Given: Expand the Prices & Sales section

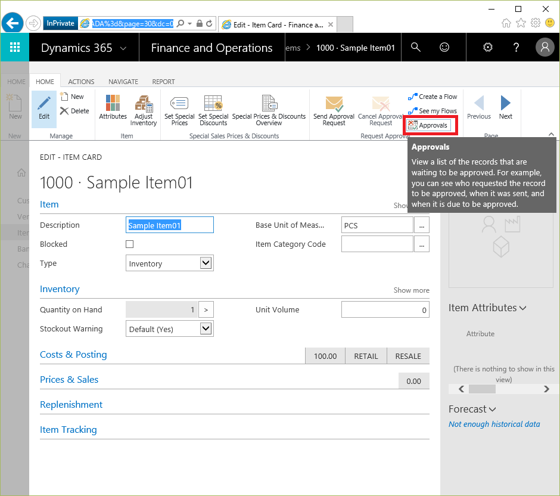Looking at the screenshot, I should tap(69, 380).
